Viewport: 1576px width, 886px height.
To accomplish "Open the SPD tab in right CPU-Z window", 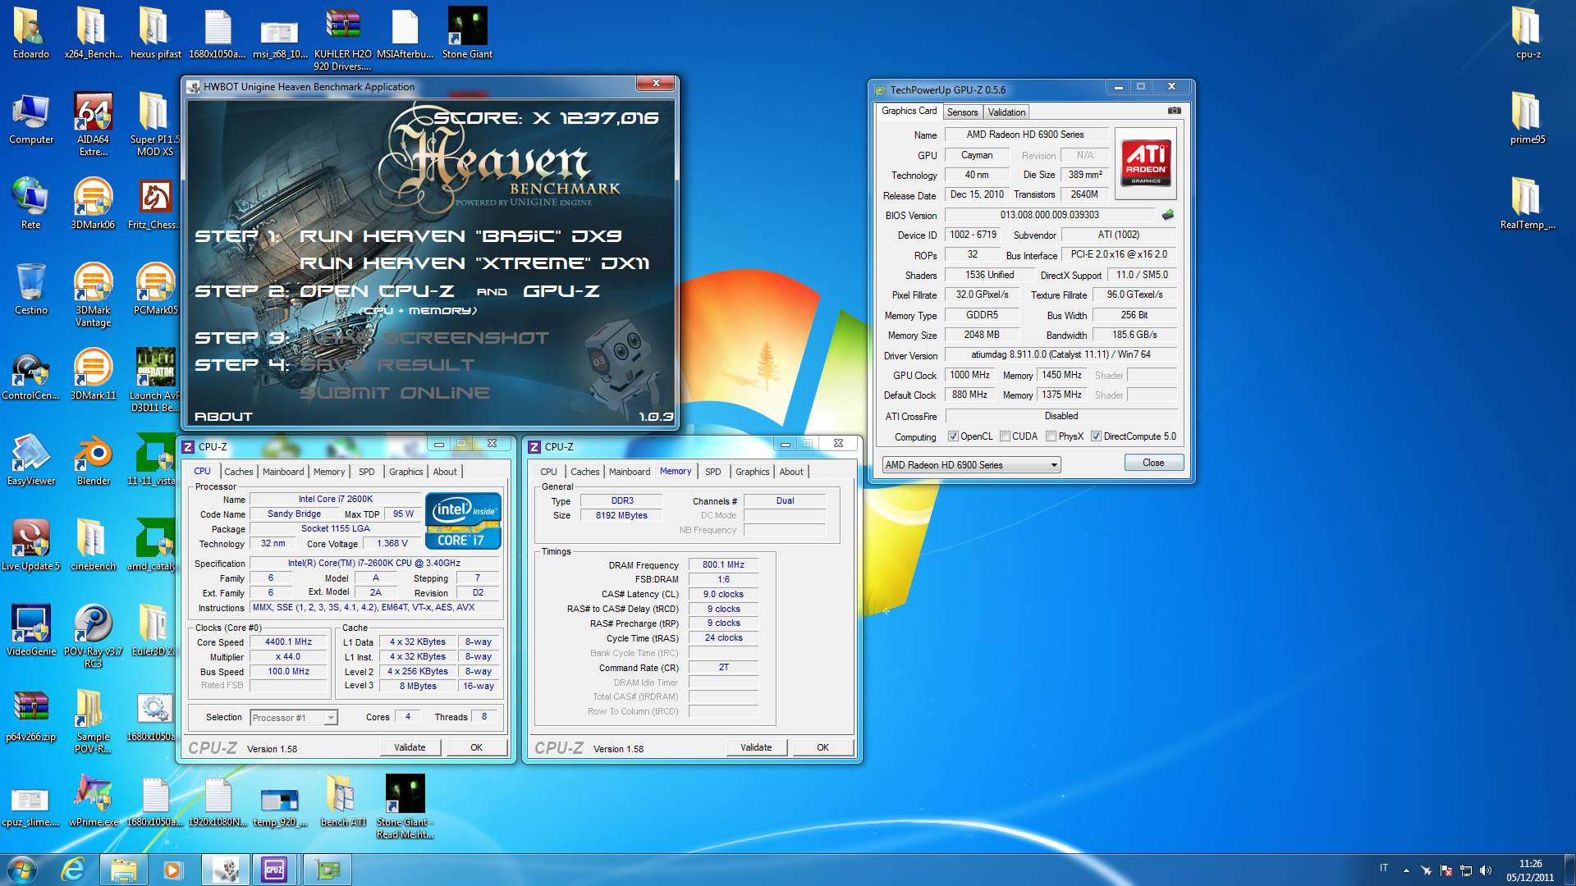I will 713,472.
